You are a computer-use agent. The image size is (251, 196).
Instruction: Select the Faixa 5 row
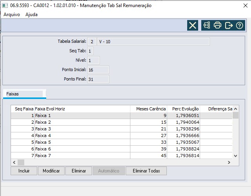(121, 142)
